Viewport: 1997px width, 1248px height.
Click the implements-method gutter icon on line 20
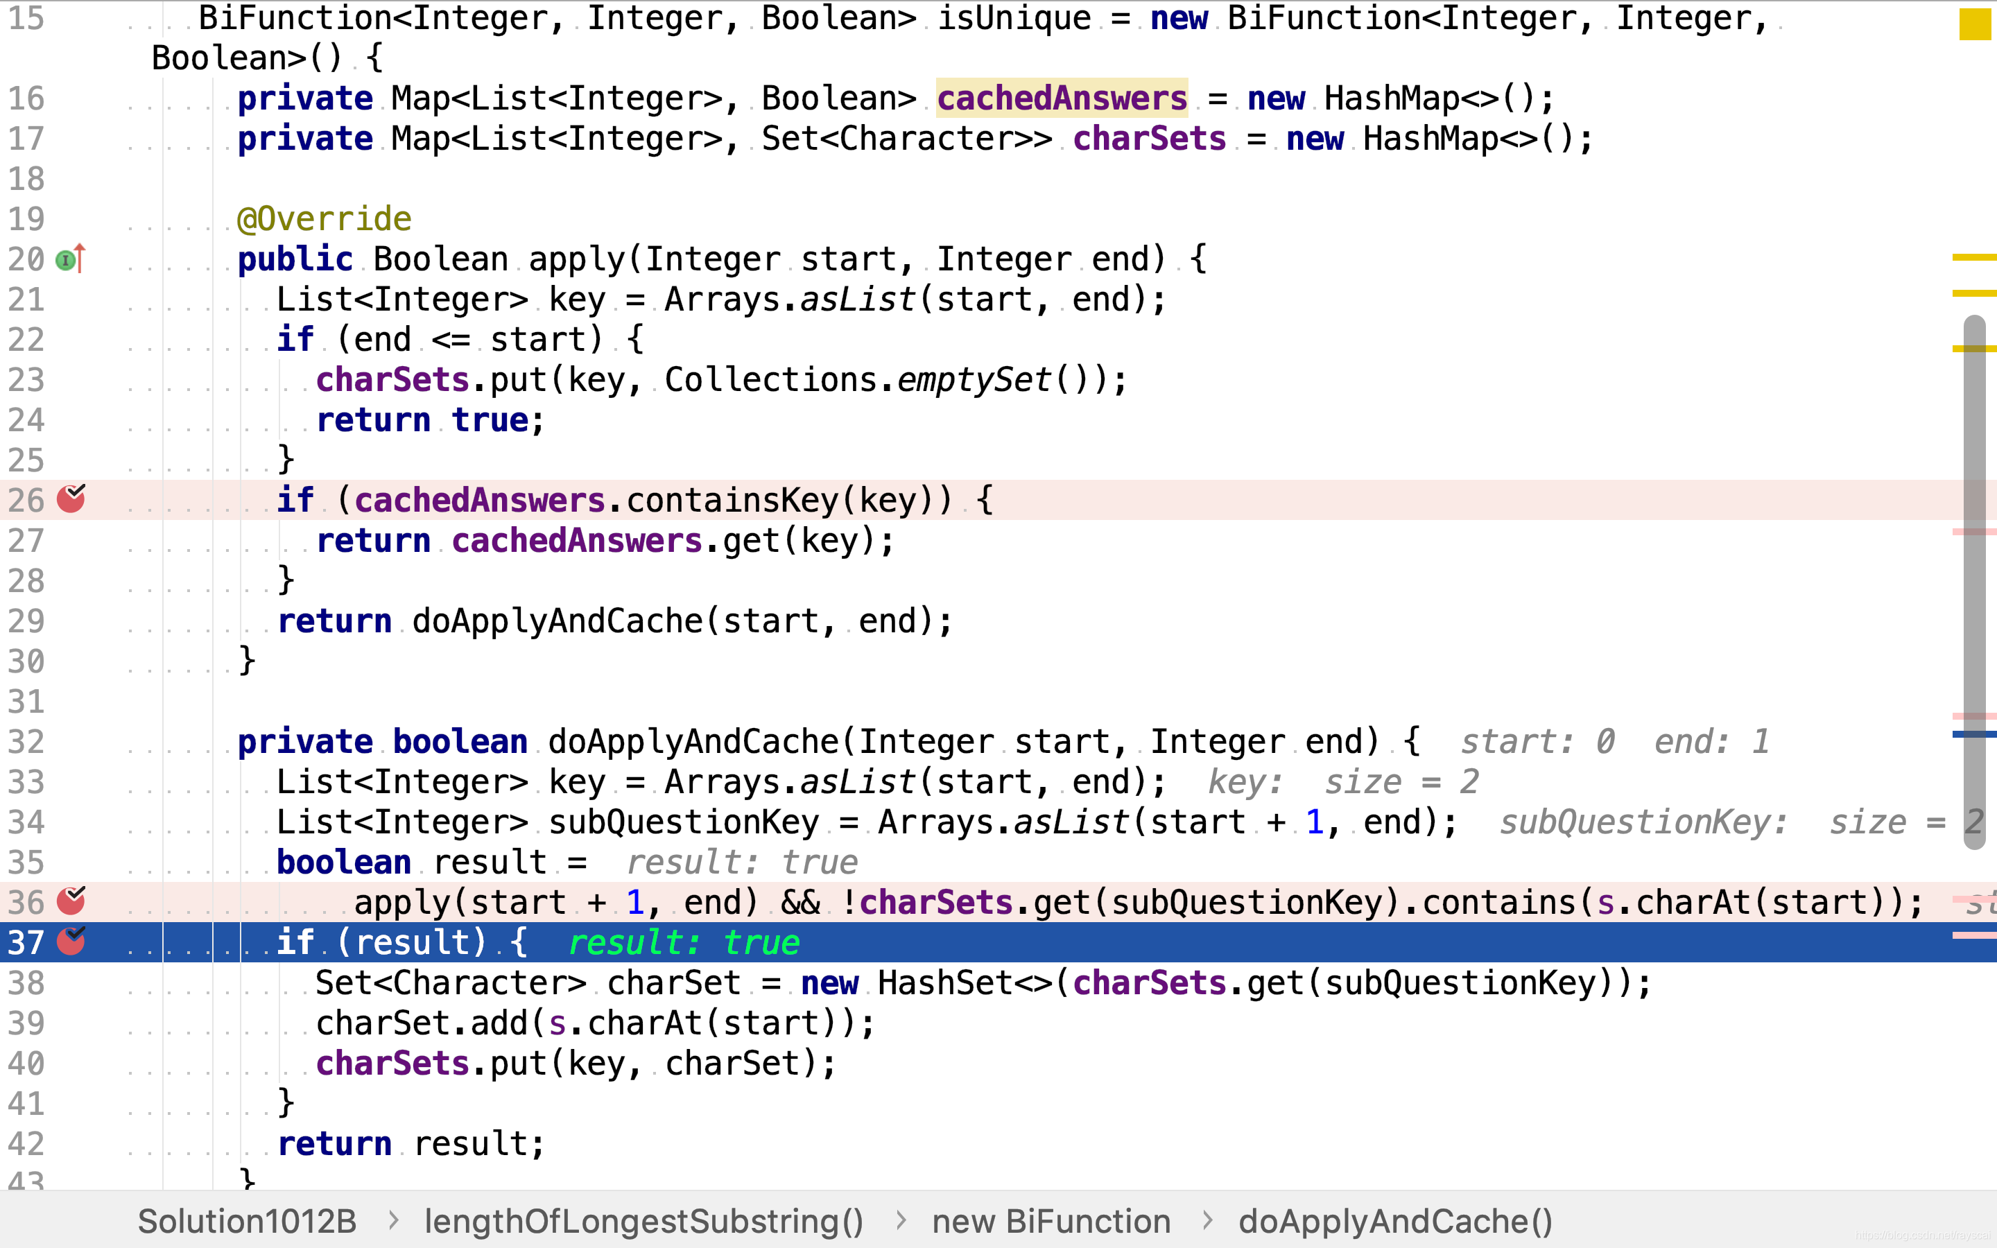(70, 260)
